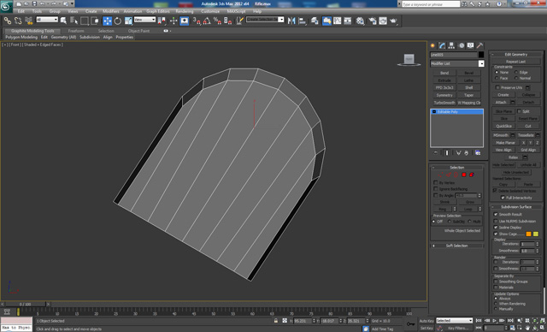Image resolution: width=547 pixels, height=332 pixels.
Task: Select the Edge constraint radio button
Action: click(x=516, y=72)
